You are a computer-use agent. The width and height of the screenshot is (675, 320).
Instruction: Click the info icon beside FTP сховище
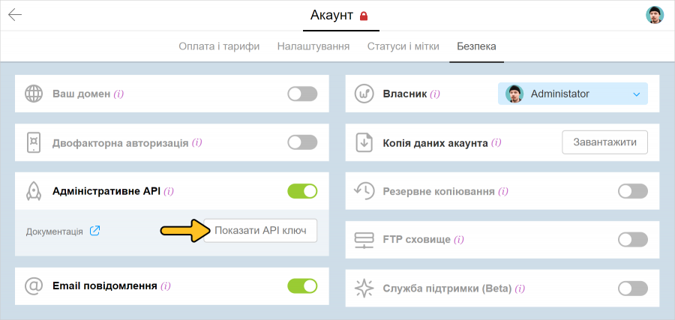(458, 240)
